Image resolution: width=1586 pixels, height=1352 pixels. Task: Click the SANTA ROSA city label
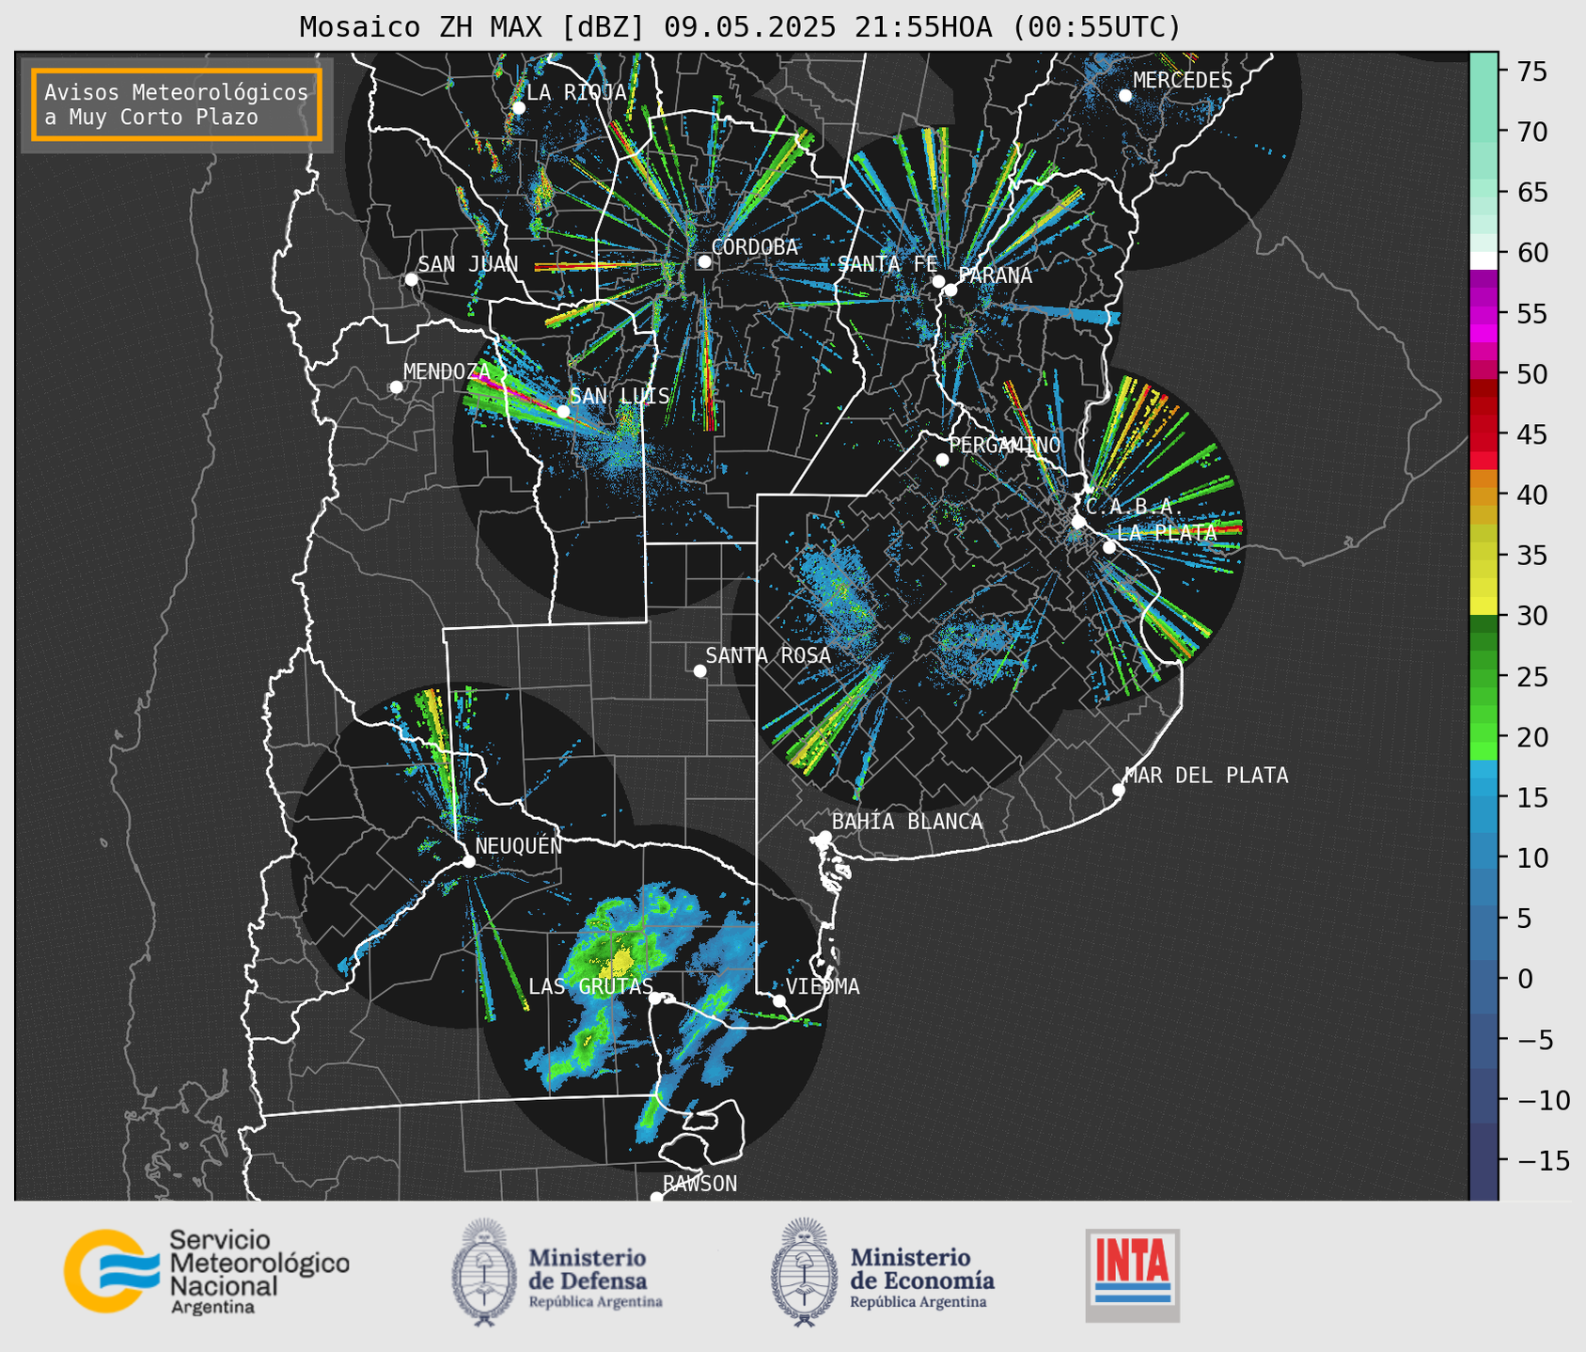coord(768,655)
